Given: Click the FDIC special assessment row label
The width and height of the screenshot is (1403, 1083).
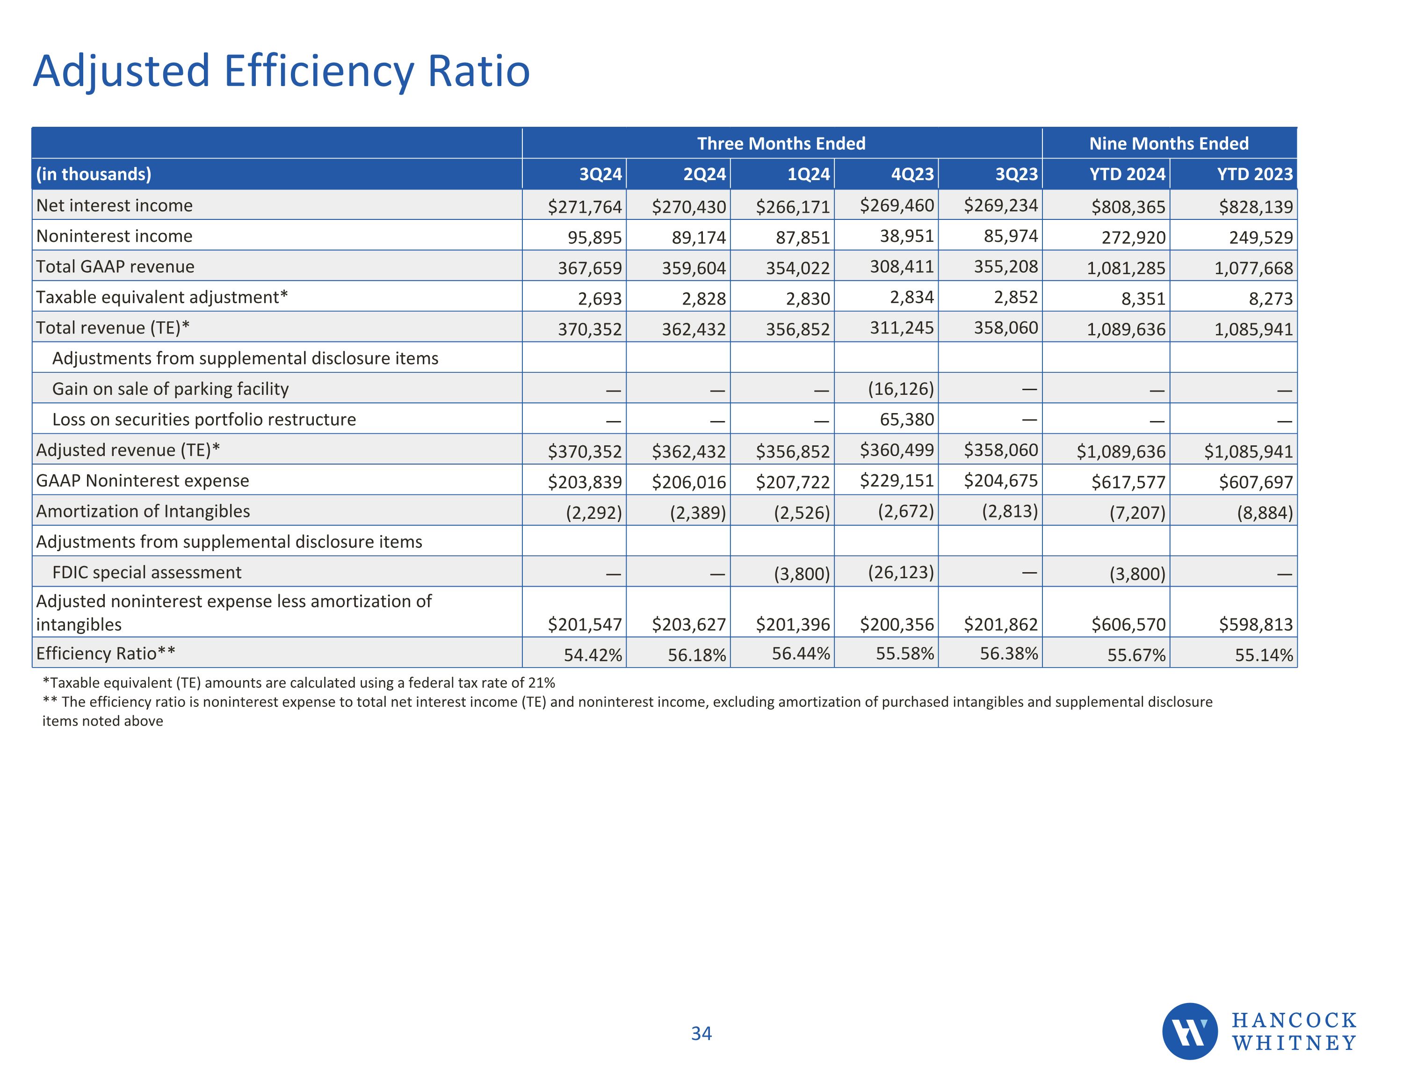Looking at the screenshot, I should click(146, 572).
